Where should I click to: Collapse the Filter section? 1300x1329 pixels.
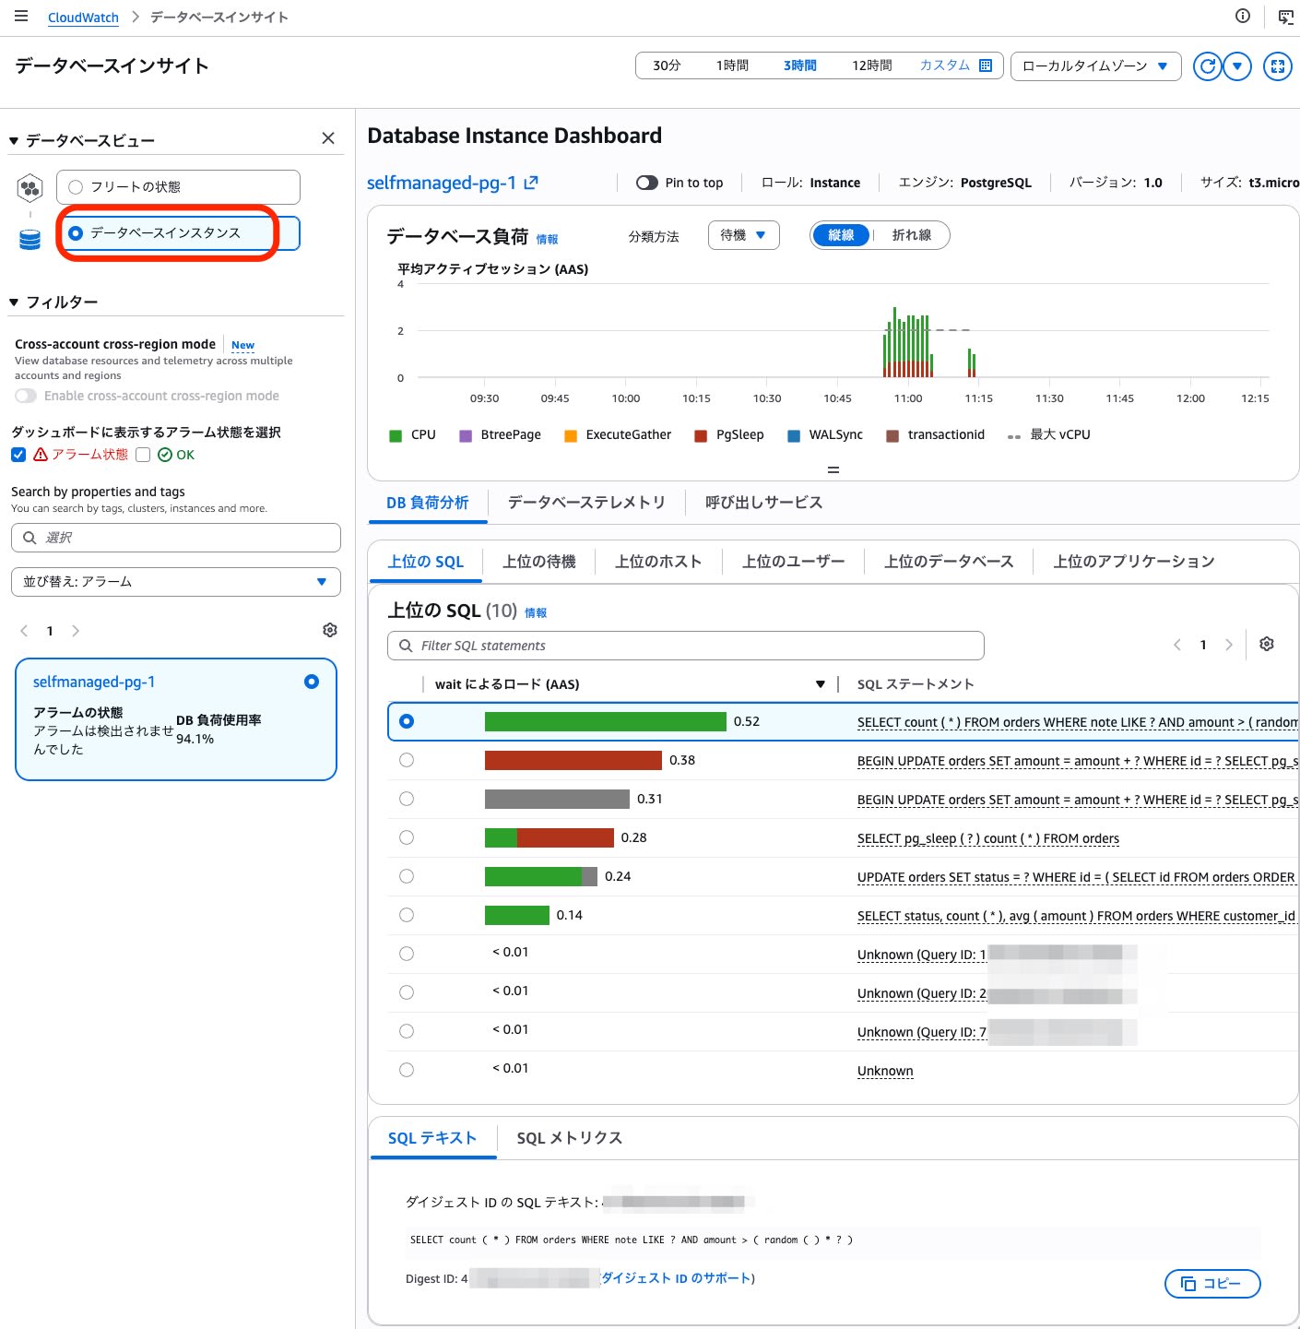[14, 303]
